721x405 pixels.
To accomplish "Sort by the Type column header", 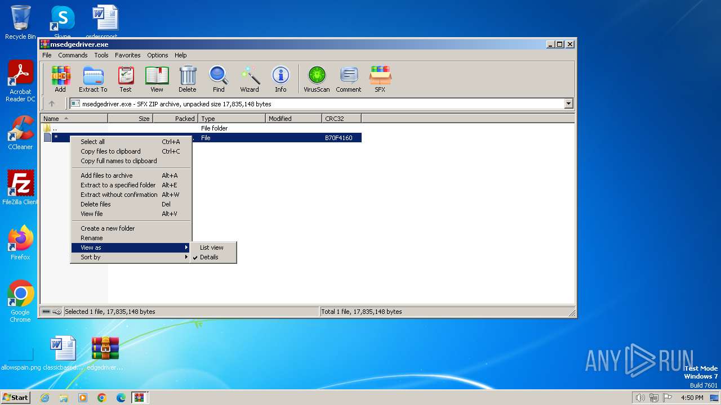I will tap(232, 119).
